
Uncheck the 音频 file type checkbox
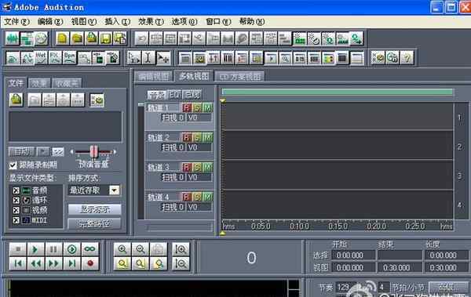coord(16,190)
